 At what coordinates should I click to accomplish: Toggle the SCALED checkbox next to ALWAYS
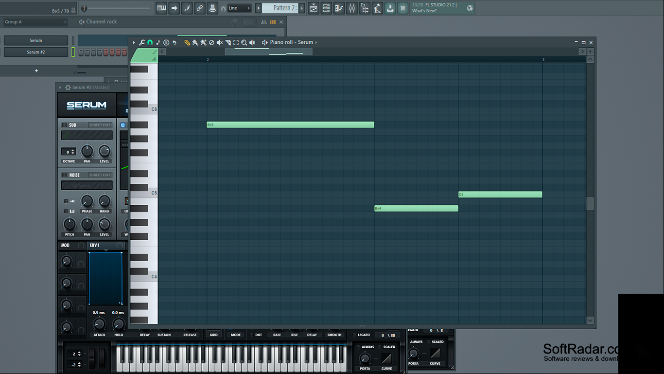tap(380, 347)
